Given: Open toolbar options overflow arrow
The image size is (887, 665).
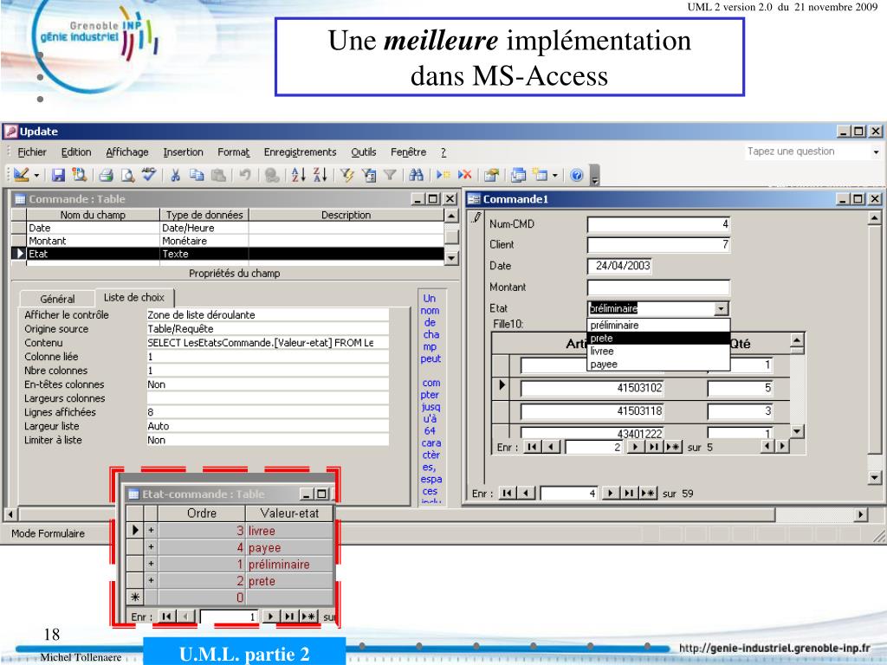Looking at the screenshot, I should click(x=594, y=175).
